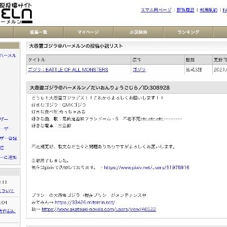The image size is (227, 227).
Task: Open the スマホ用ページ link
Action: pyautogui.click(x=156, y=10)
